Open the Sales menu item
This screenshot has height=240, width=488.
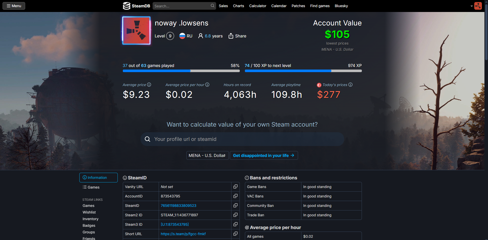coord(223,6)
